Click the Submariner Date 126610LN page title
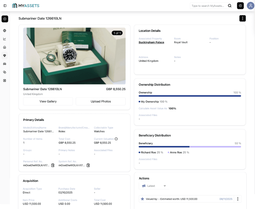 (x=40, y=19)
